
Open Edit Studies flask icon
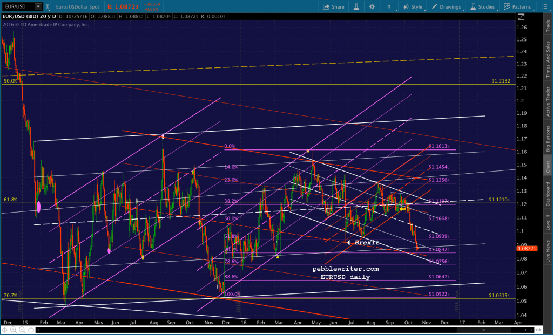click(356, 6)
